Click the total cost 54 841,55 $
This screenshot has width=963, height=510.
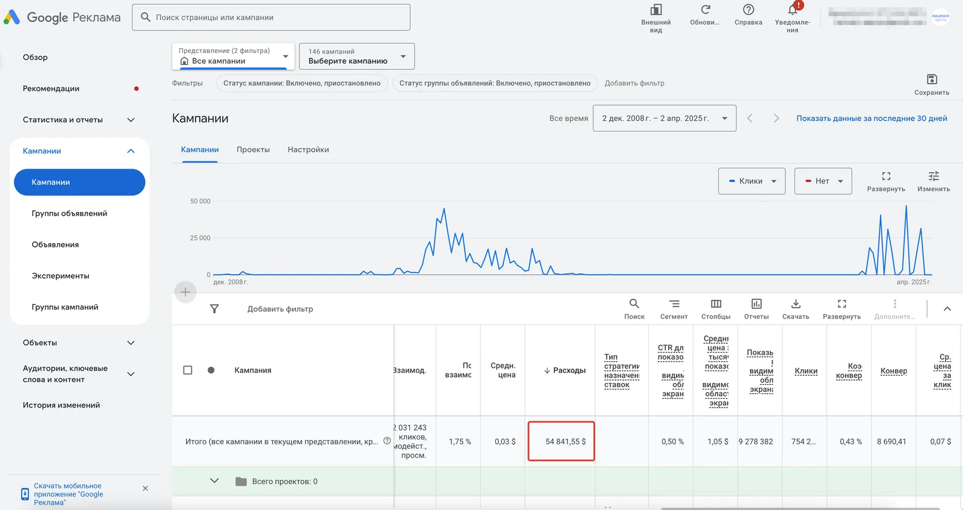(565, 441)
